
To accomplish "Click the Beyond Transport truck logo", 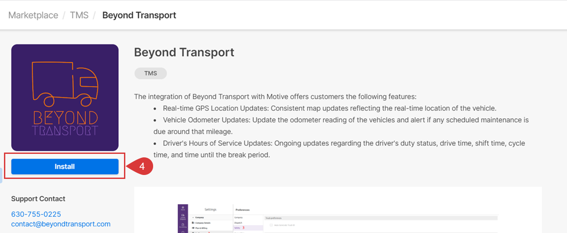I will tap(65, 98).
